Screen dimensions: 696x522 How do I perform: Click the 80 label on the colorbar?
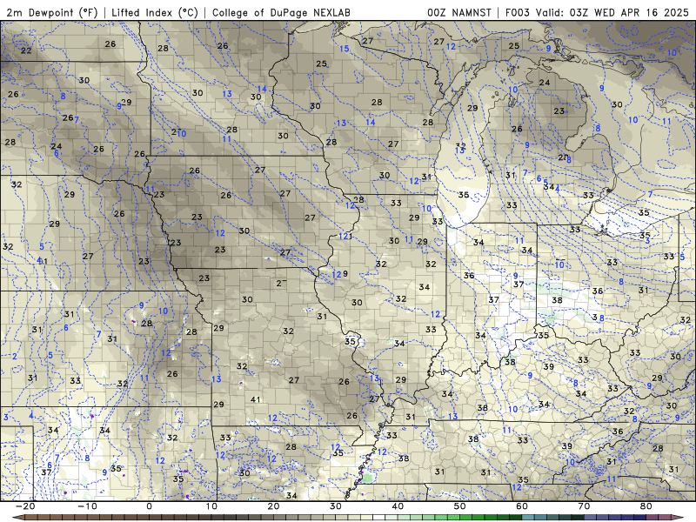tap(646, 506)
